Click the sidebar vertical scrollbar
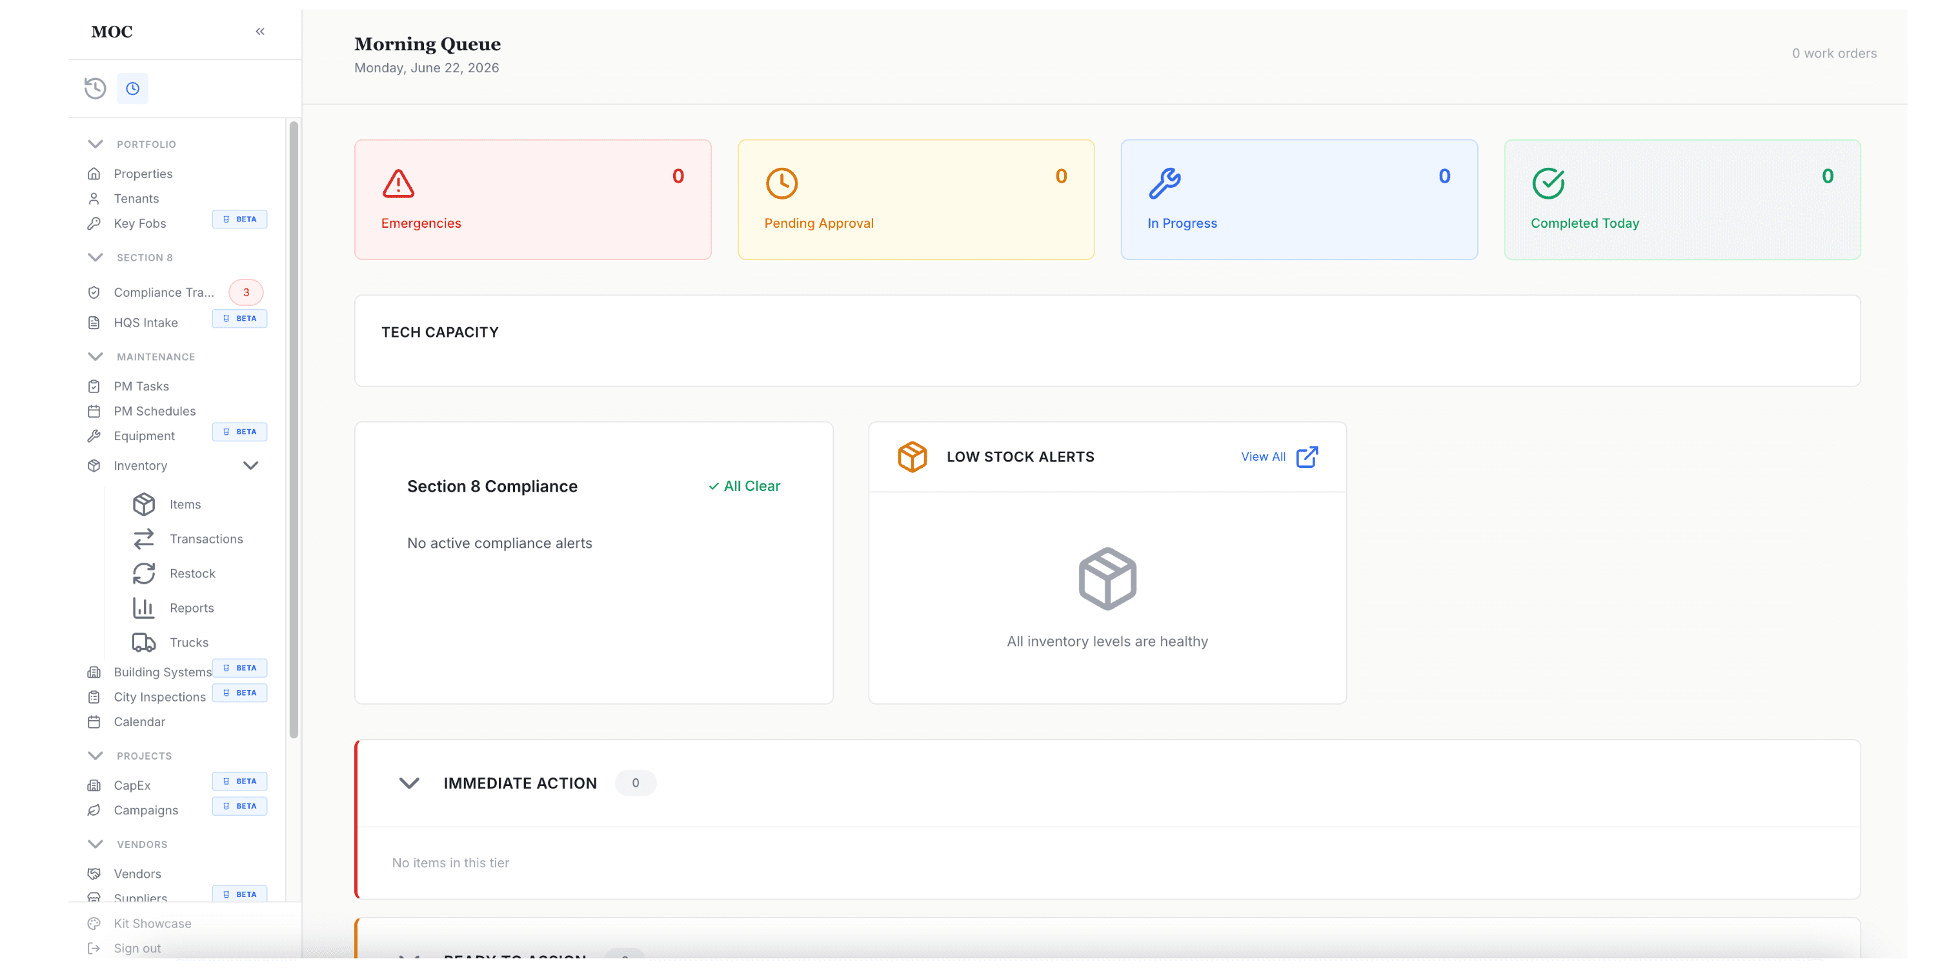The image size is (1936, 968). coord(294,430)
